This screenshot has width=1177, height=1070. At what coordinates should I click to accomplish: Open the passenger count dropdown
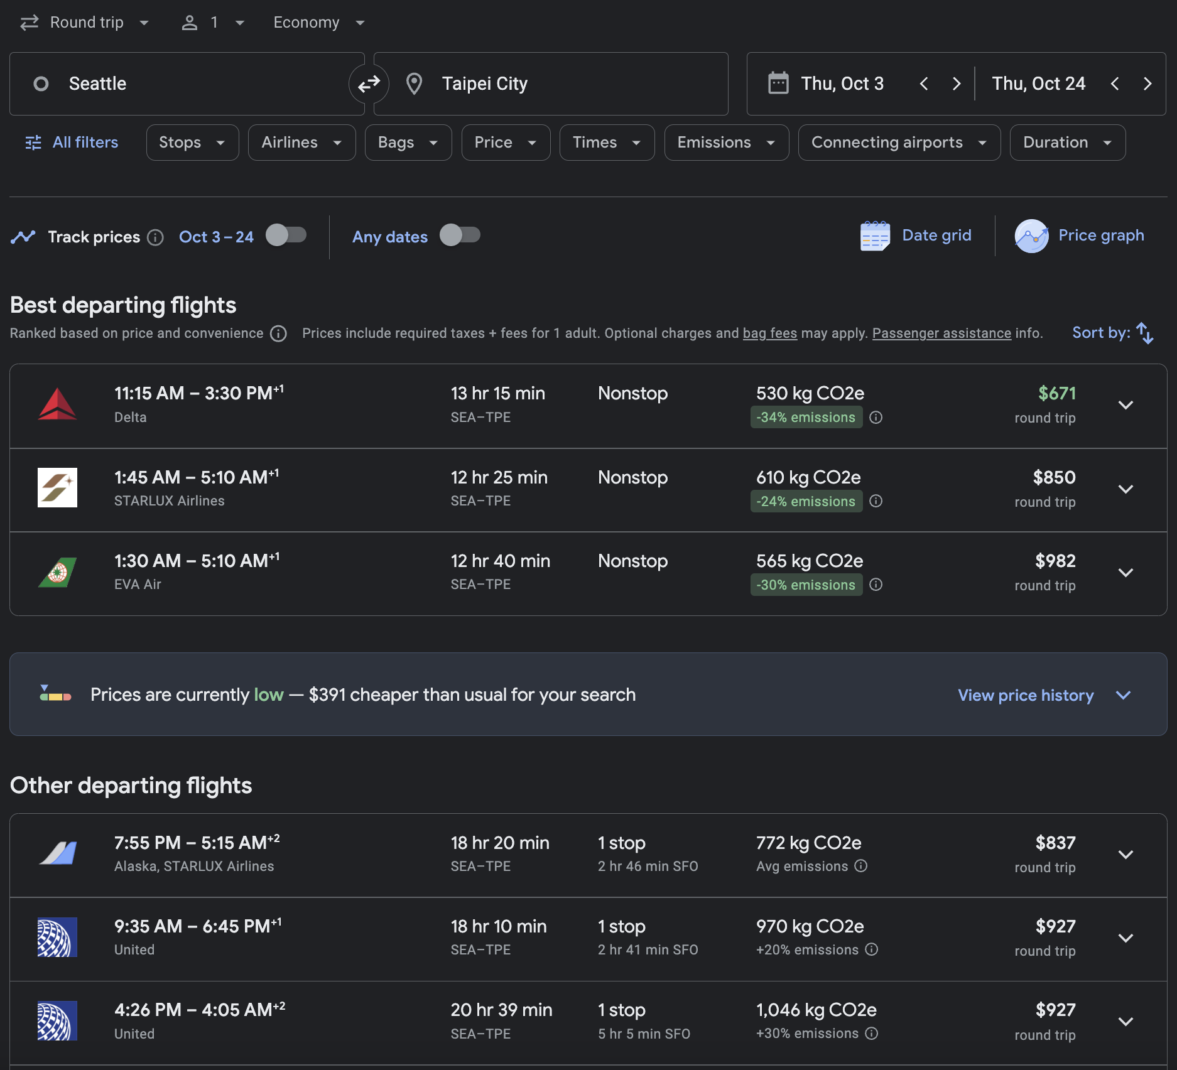[214, 23]
